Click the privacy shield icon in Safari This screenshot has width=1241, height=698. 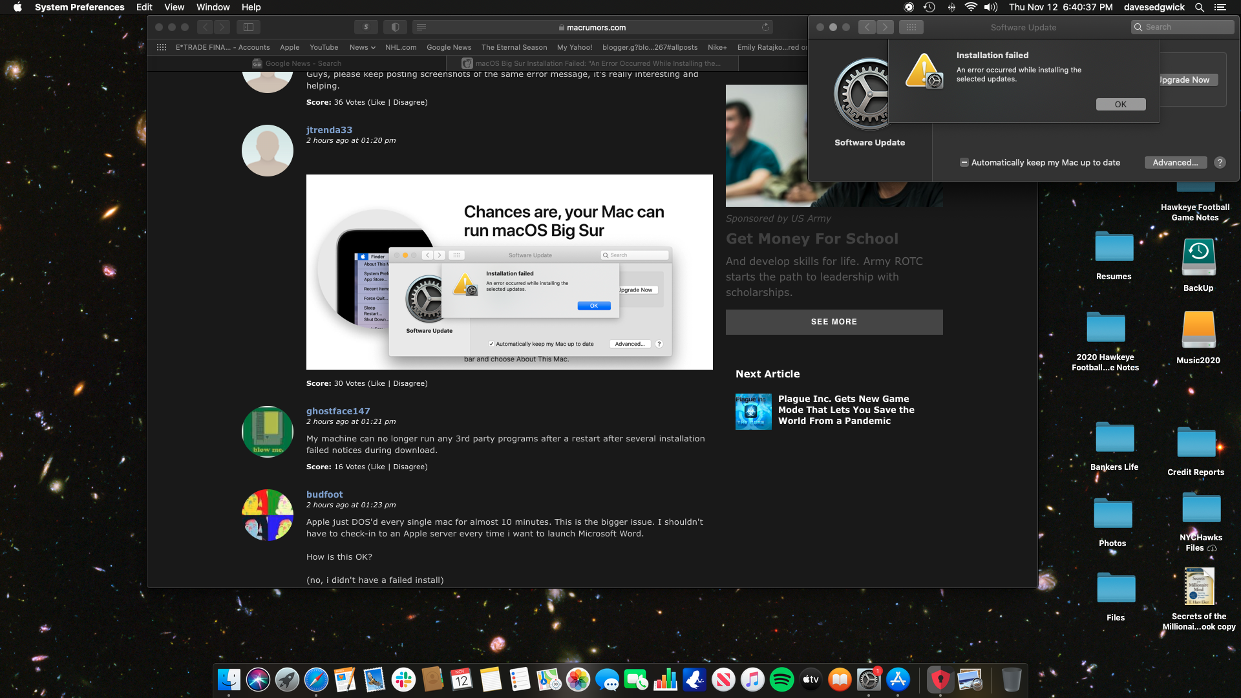tap(395, 27)
